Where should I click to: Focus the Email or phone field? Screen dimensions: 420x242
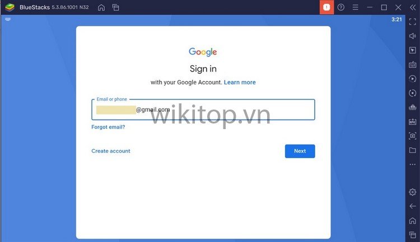pos(203,110)
